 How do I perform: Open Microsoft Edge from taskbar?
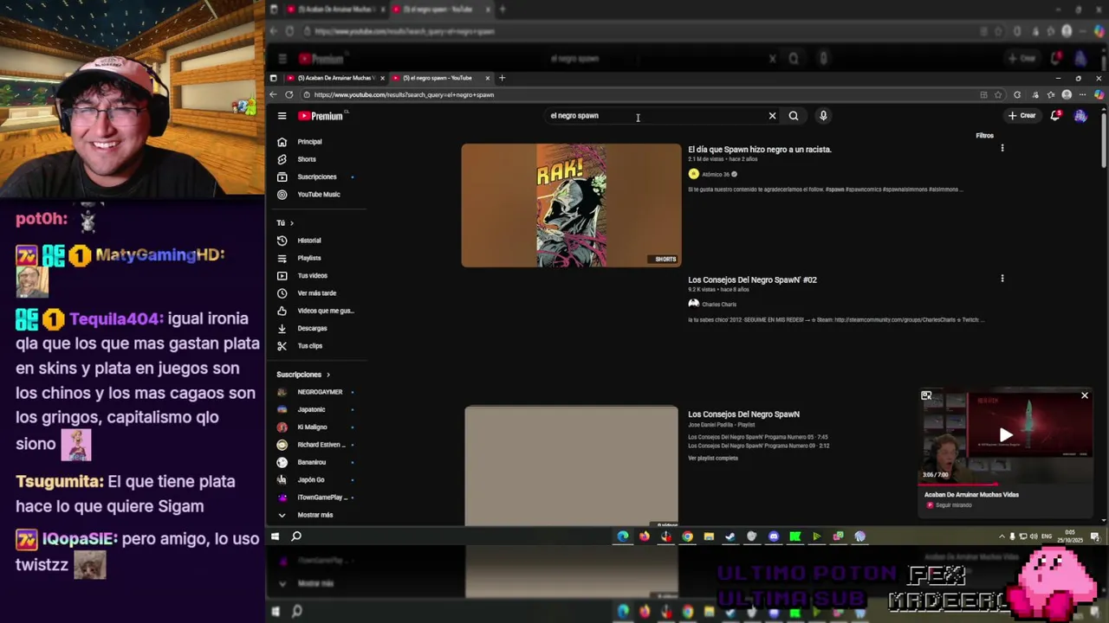pyautogui.click(x=623, y=536)
